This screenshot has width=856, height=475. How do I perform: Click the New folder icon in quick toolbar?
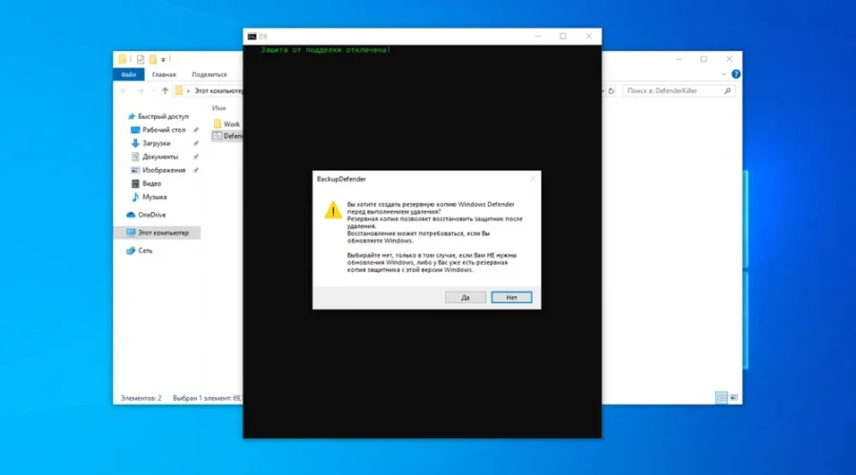[153, 59]
